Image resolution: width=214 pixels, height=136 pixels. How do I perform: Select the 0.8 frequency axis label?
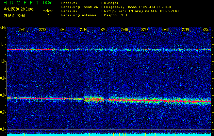click(x=3, y=95)
